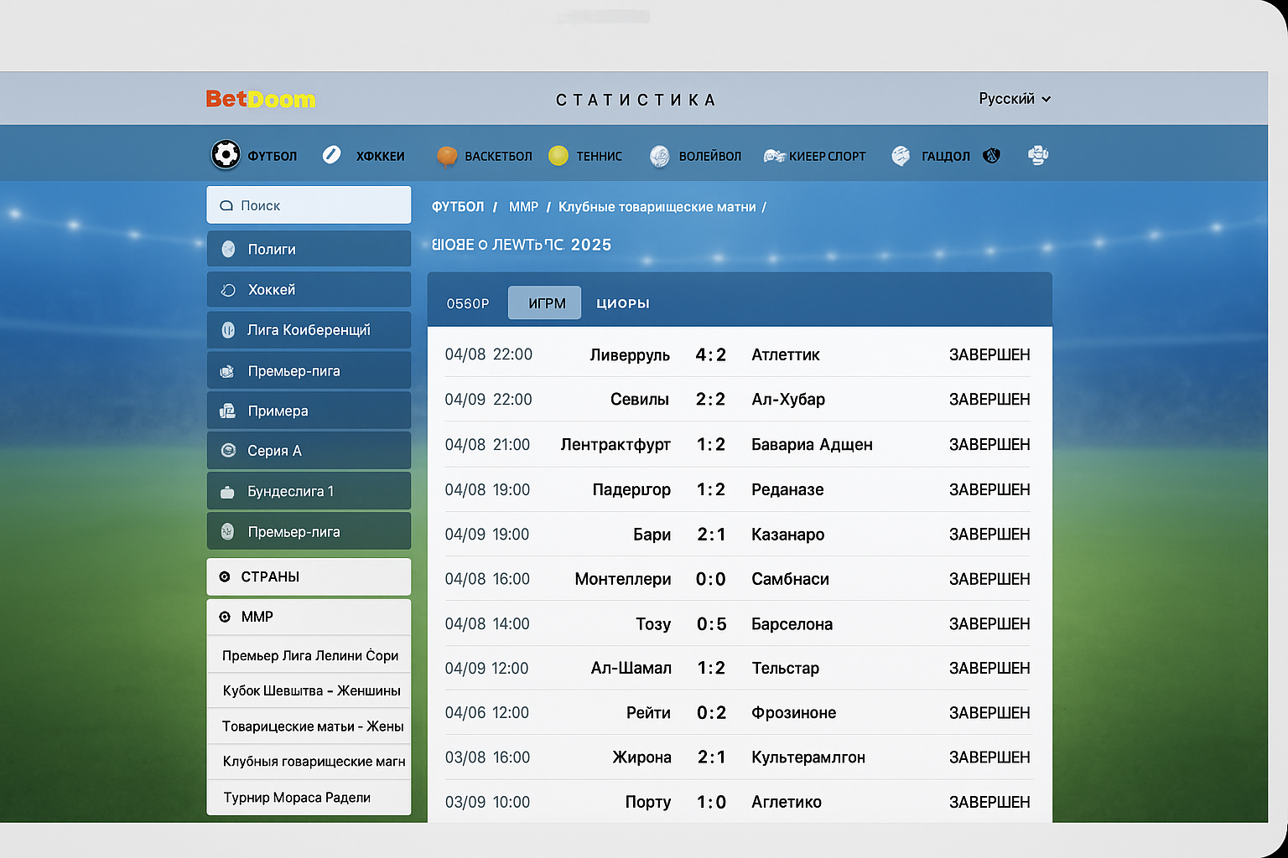
Task: Click the Поиск search field
Action: (309, 205)
